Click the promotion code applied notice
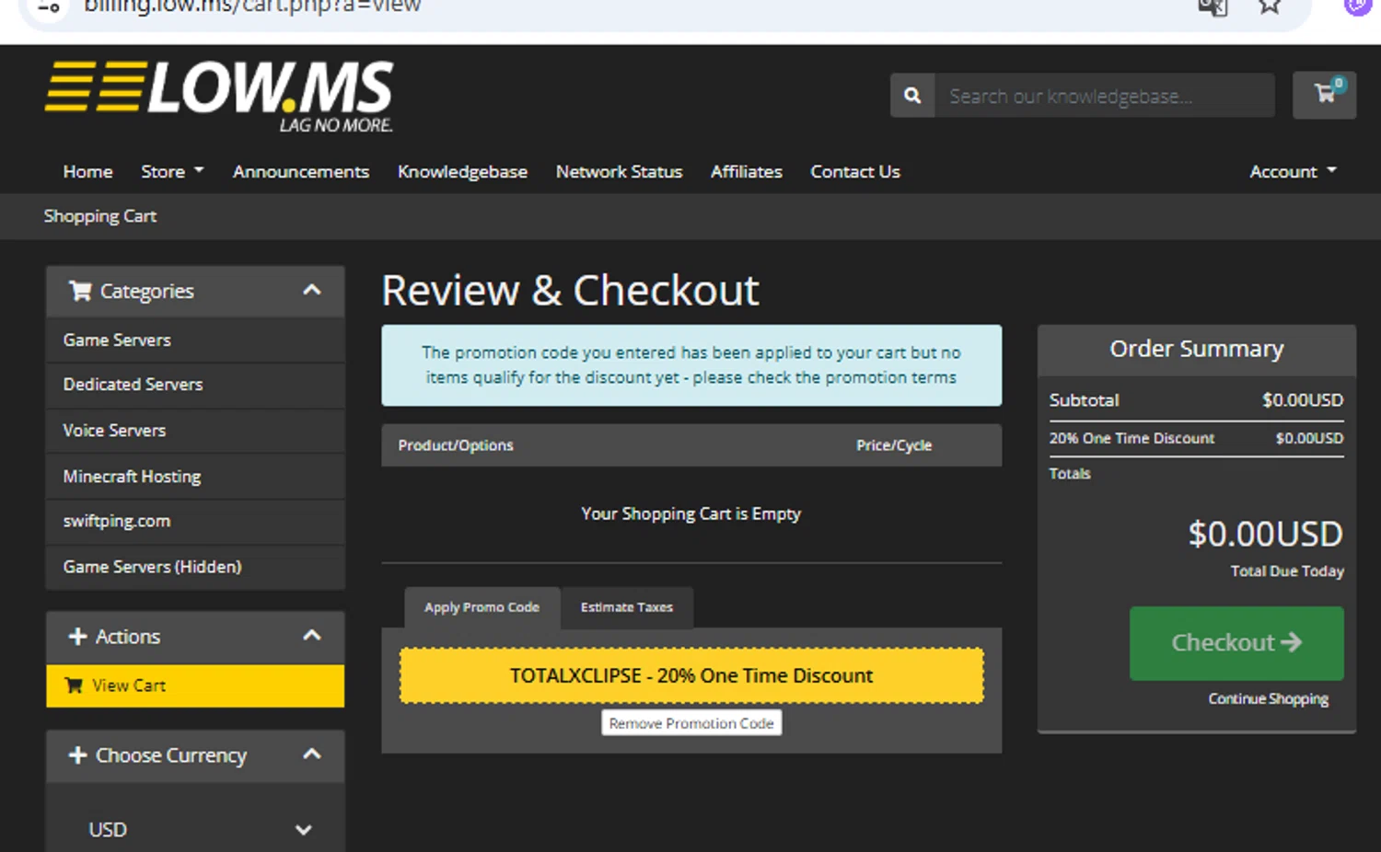1381x852 pixels. [691, 365]
